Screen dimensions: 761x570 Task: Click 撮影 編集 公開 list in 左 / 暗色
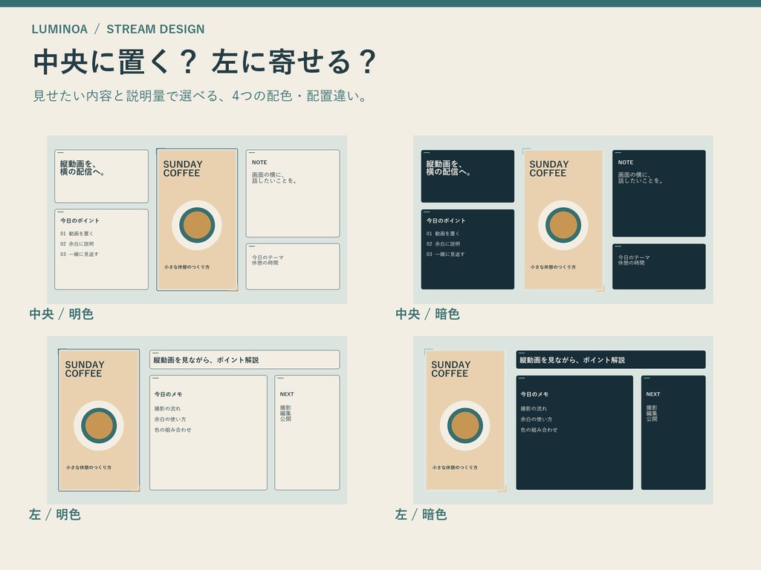coord(652,413)
